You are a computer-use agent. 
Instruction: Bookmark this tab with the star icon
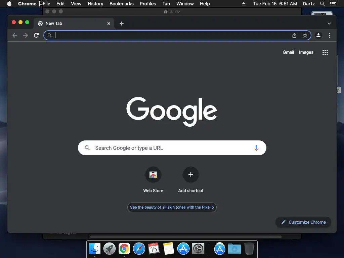305,35
